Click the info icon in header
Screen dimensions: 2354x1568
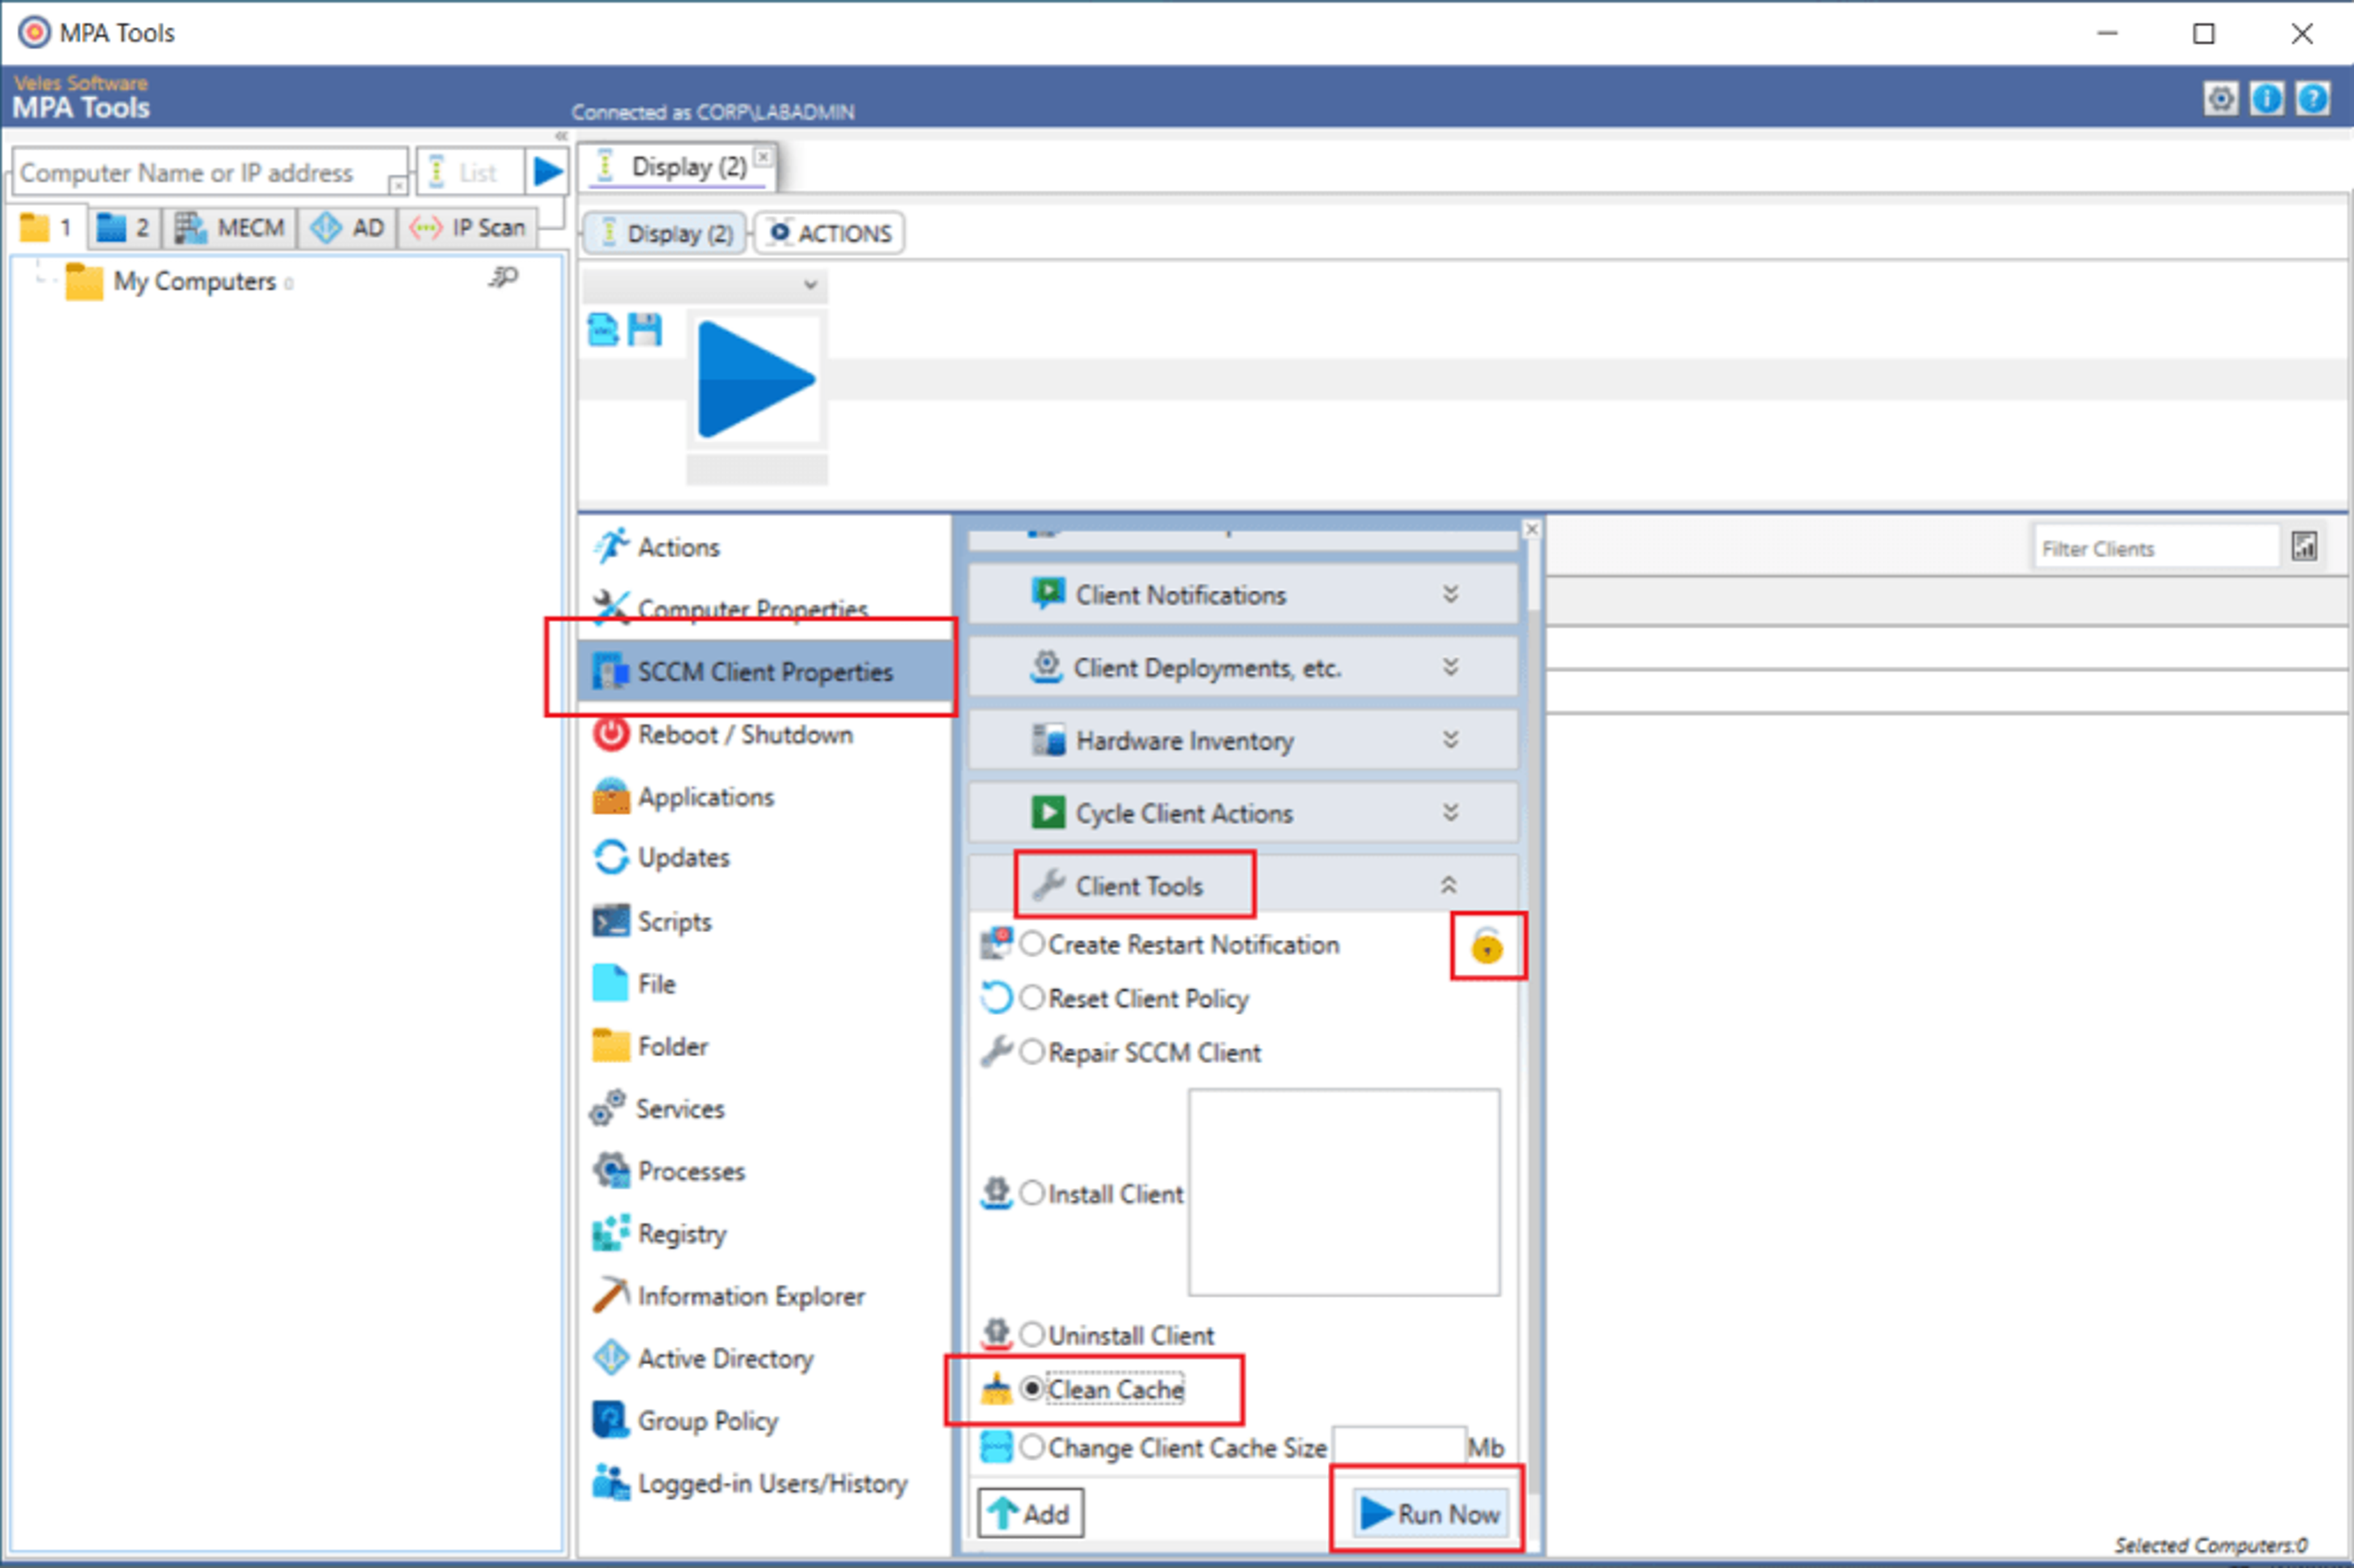[x=2266, y=99]
